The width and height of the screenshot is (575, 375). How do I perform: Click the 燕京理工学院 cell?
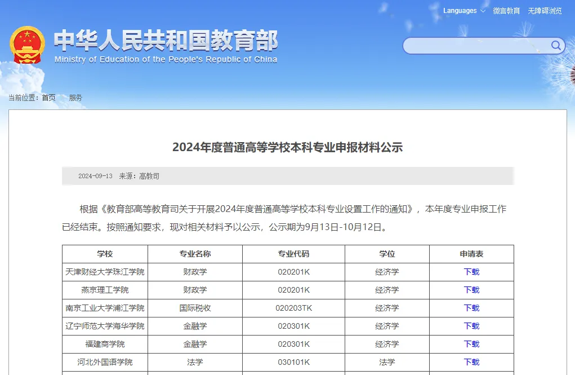(x=105, y=290)
